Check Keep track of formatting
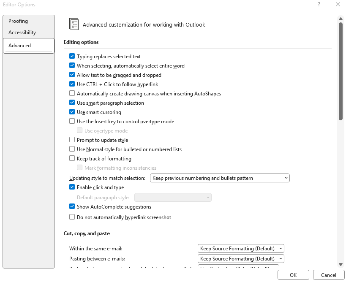This screenshot has width=346, height=282. pyautogui.click(x=72, y=158)
